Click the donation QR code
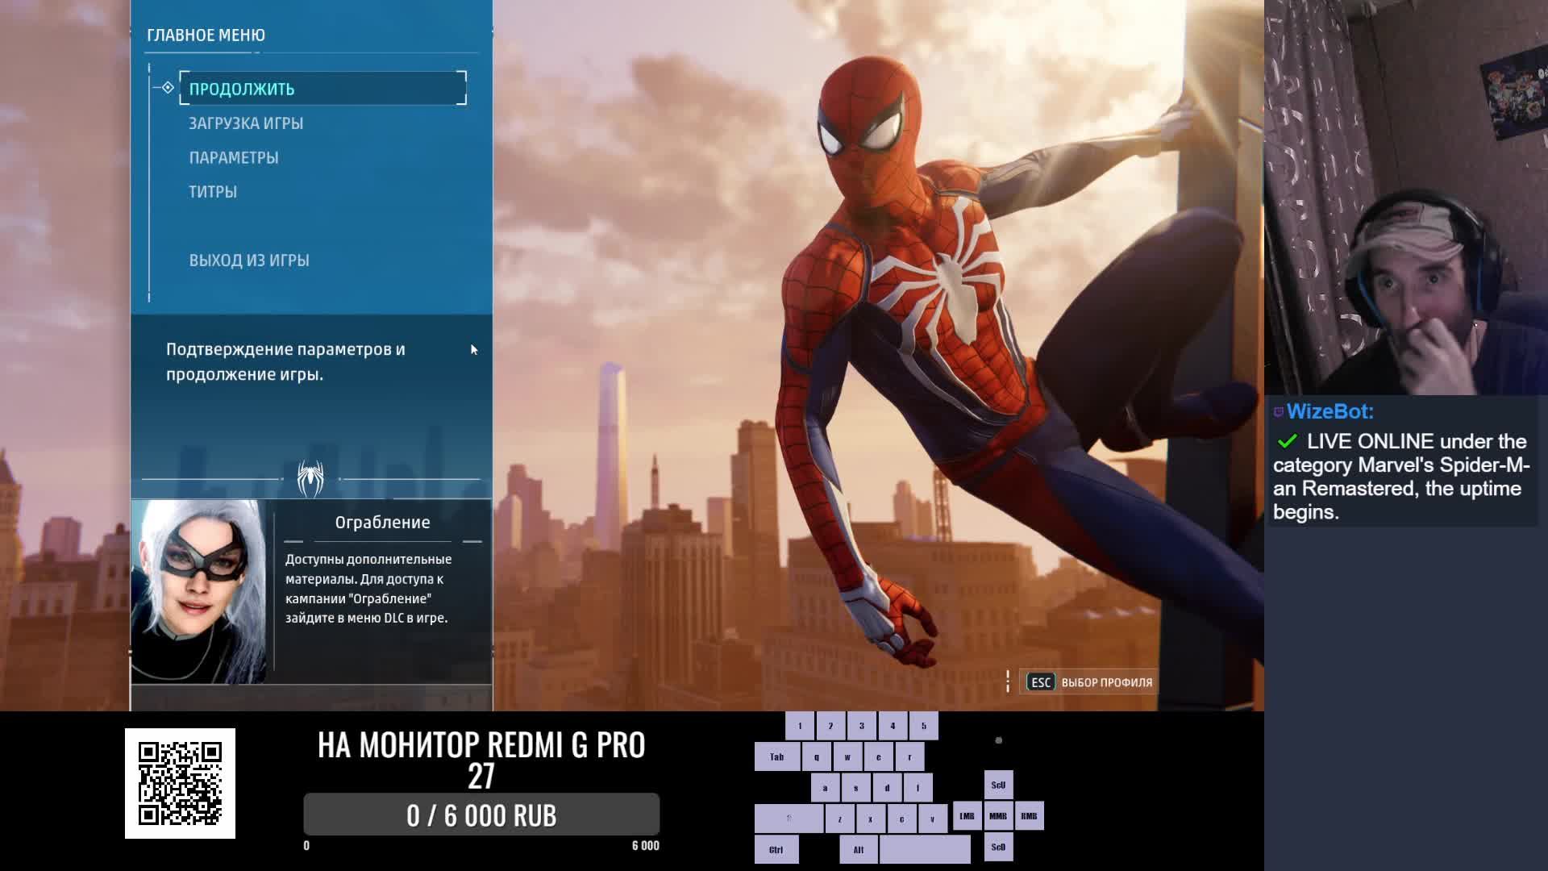 180,783
